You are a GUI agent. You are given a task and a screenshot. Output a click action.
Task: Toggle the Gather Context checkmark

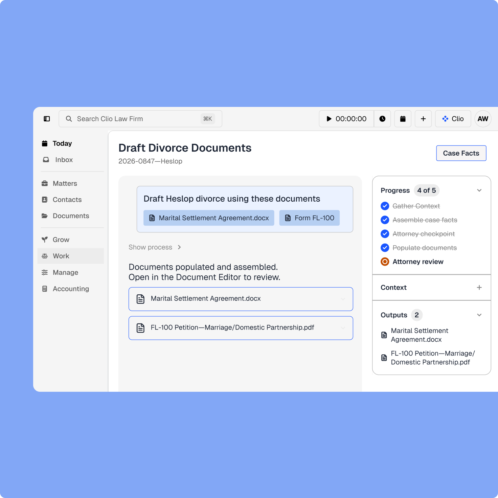pos(385,206)
